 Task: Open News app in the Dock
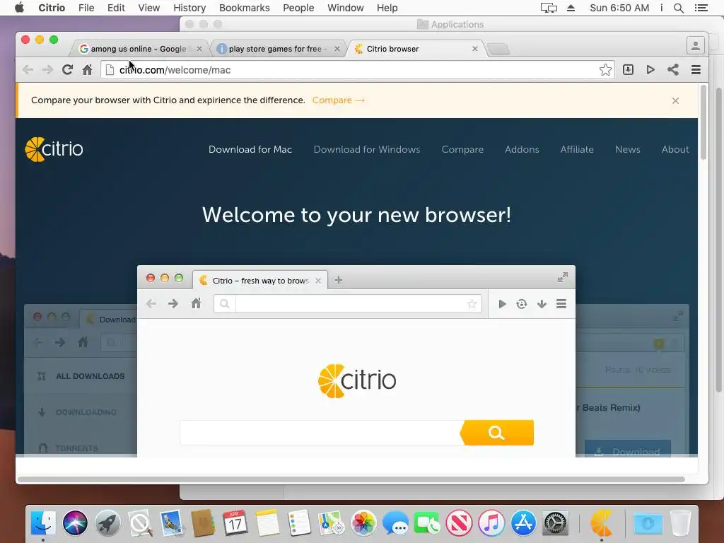[x=459, y=523]
